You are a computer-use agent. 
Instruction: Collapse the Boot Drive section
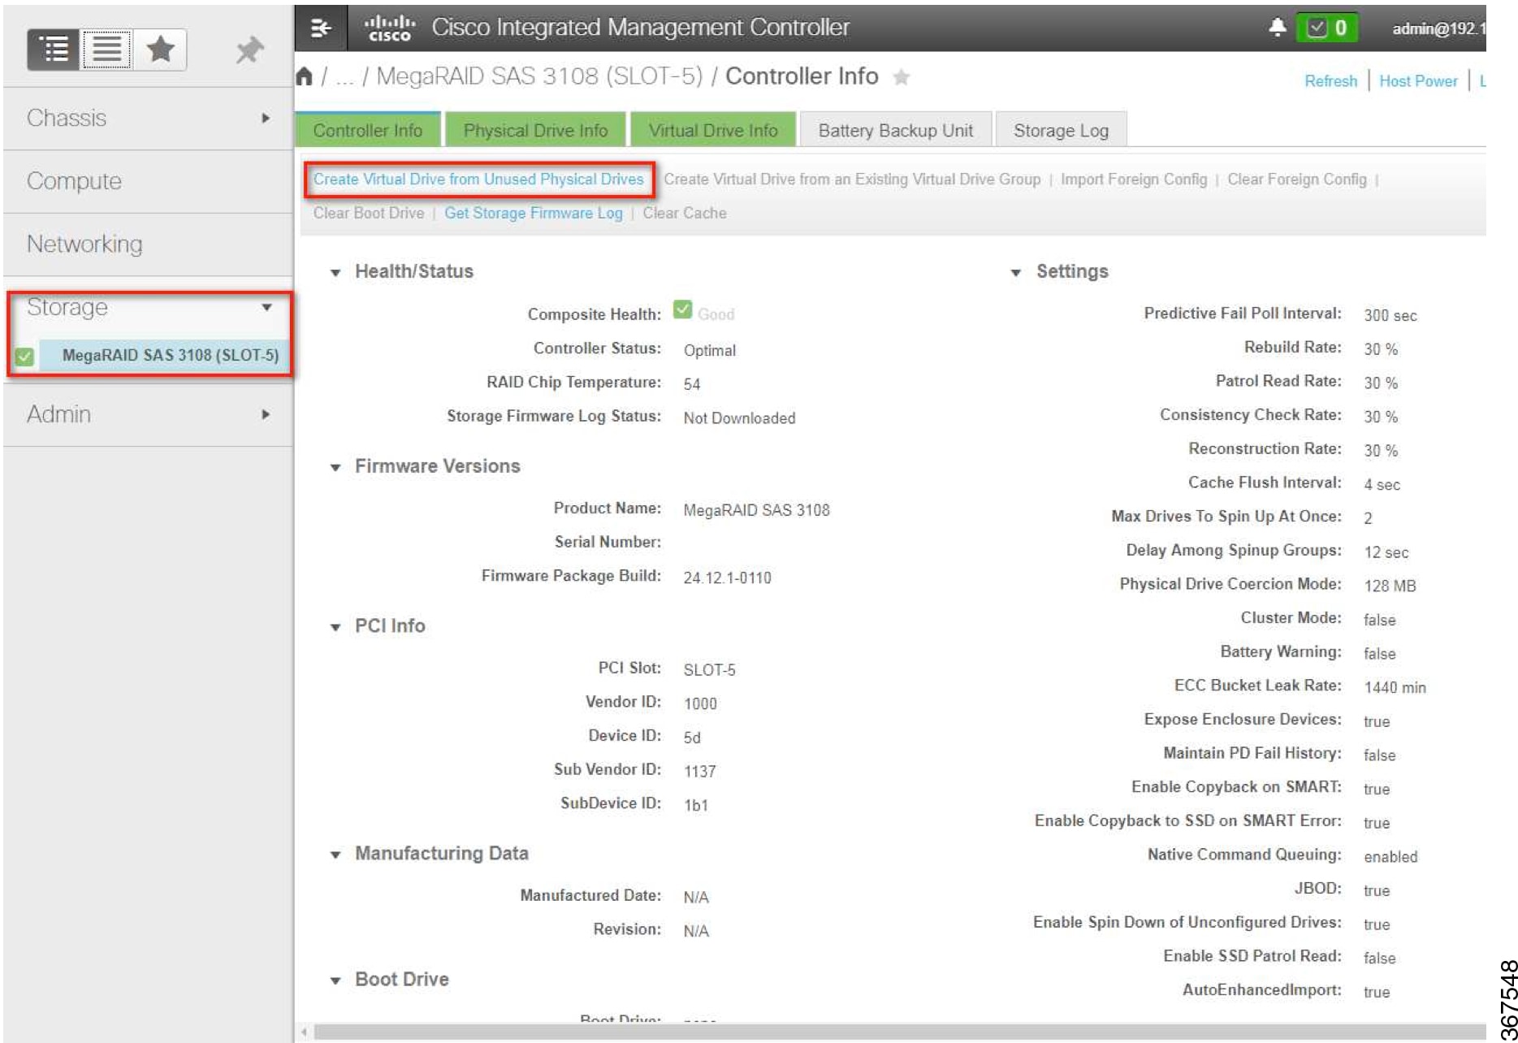335,980
